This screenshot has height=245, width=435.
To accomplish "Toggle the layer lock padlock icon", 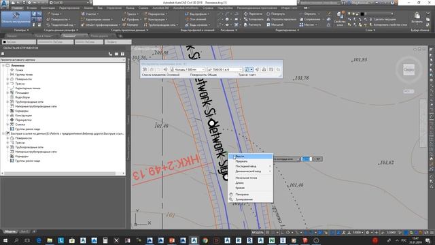I will point(358,14).
